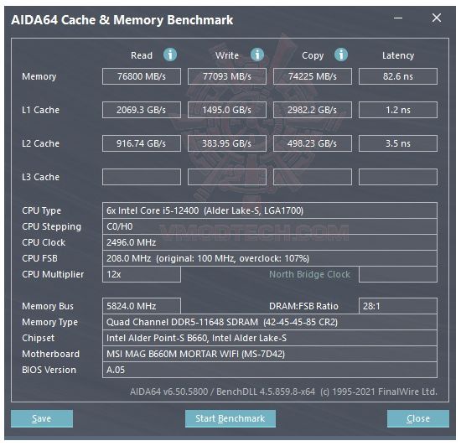Image resolution: width=461 pixels, height=446 pixels.
Task: Click the info icon next to Read
Action: tap(170, 54)
